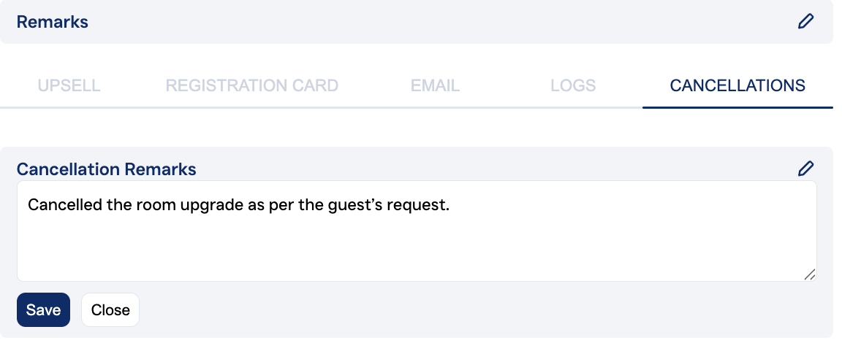
Task: Click the text area resize handle
Action: coord(809,274)
